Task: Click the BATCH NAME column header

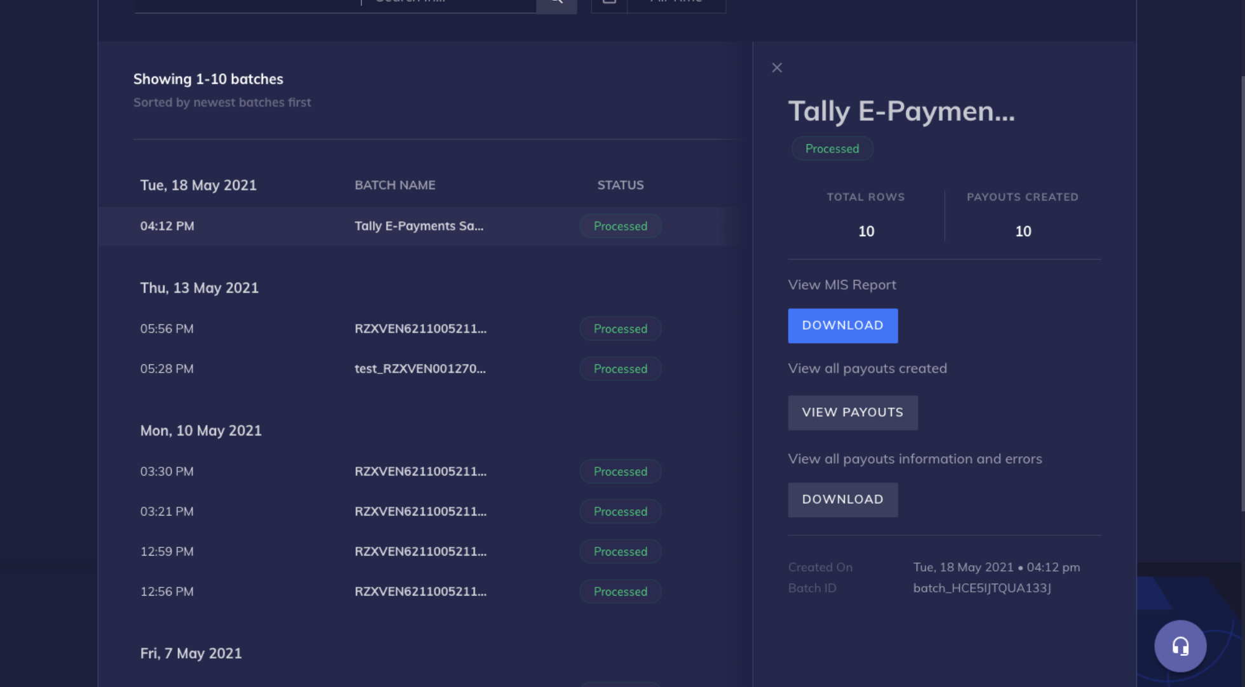Action: pos(395,185)
